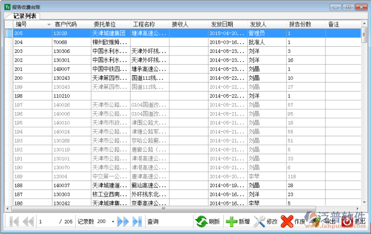Click the vertical scrollbar thumb
371x234 pixels.
[x=364, y=34]
